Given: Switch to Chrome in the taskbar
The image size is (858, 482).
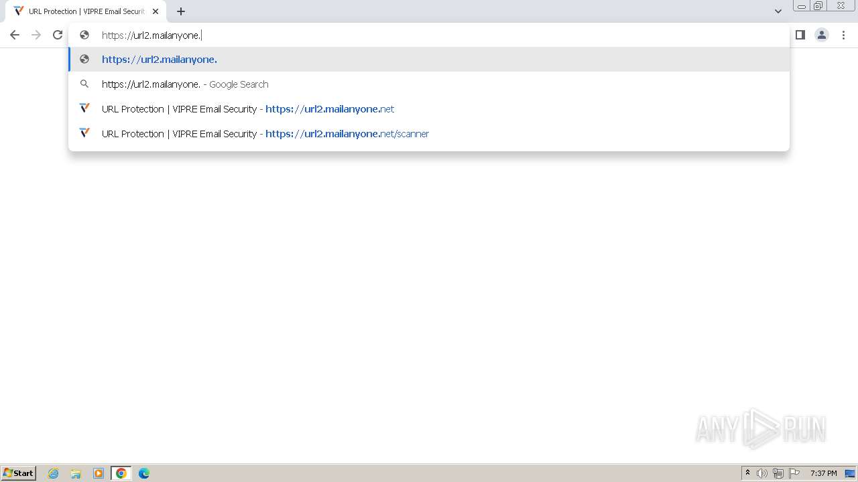Looking at the screenshot, I should tap(121, 473).
